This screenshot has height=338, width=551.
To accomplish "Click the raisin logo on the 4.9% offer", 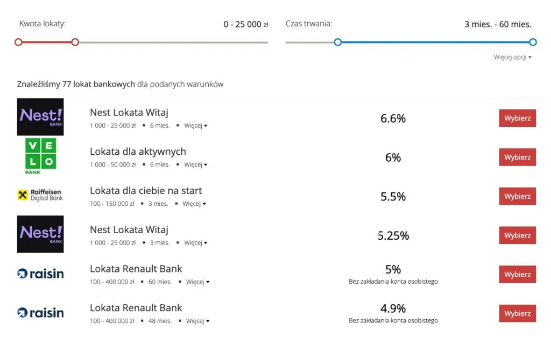I will click(x=40, y=312).
